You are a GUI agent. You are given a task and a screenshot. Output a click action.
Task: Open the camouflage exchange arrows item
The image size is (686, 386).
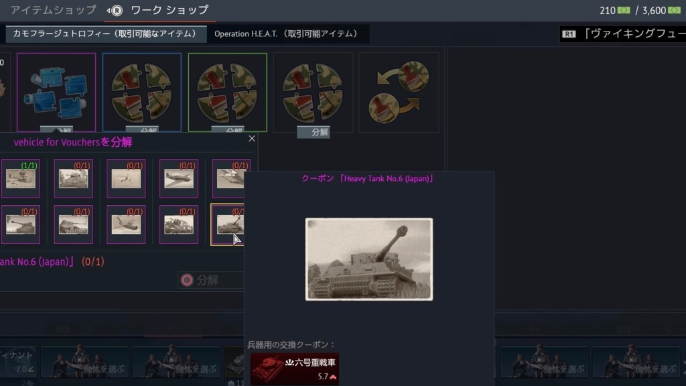click(399, 92)
